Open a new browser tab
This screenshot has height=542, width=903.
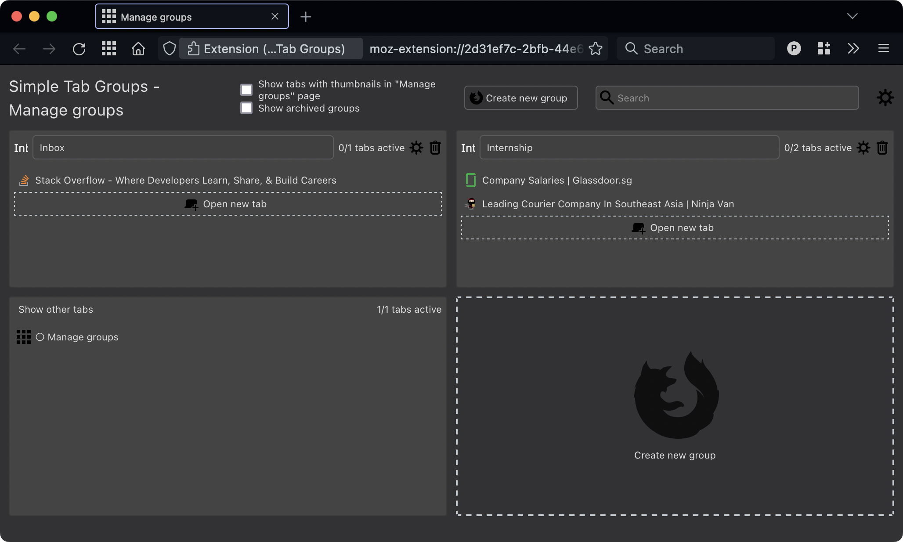[x=306, y=17]
